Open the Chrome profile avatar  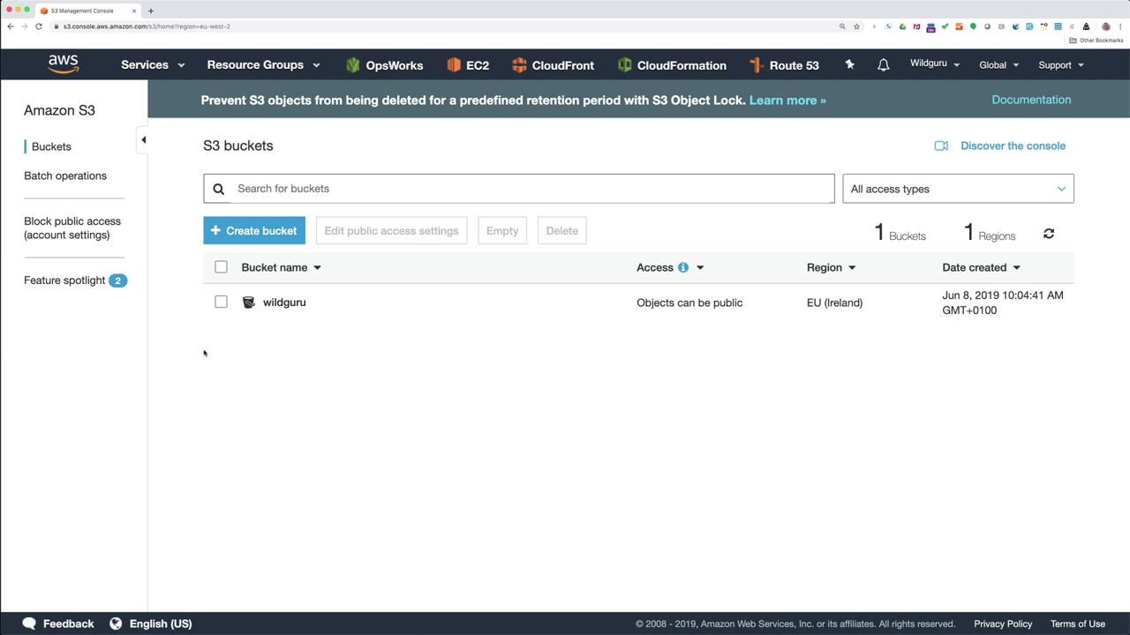[1106, 26]
